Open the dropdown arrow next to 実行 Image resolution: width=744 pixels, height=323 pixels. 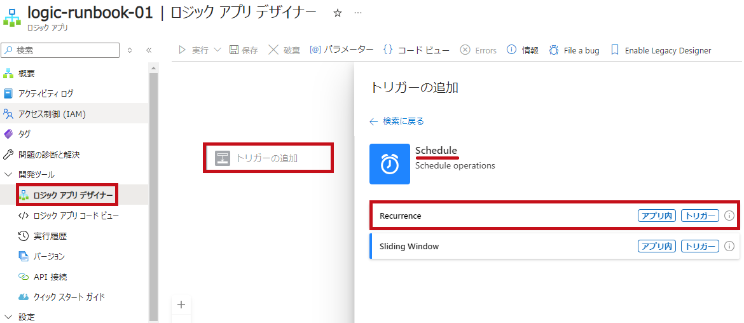click(217, 50)
